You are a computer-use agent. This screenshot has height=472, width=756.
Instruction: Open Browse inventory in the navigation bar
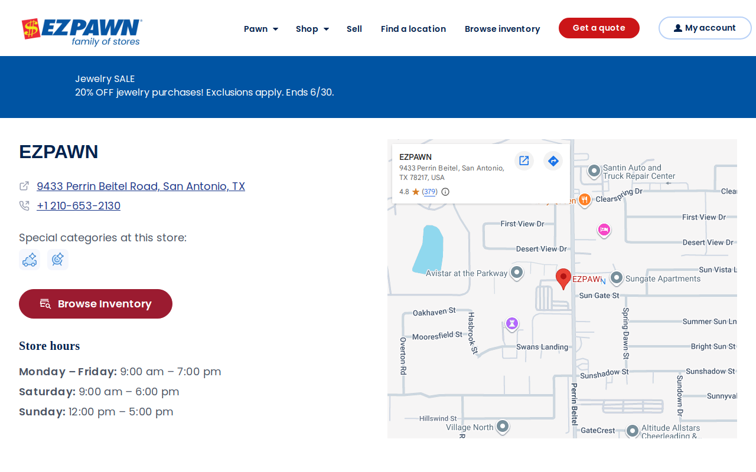click(x=503, y=29)
